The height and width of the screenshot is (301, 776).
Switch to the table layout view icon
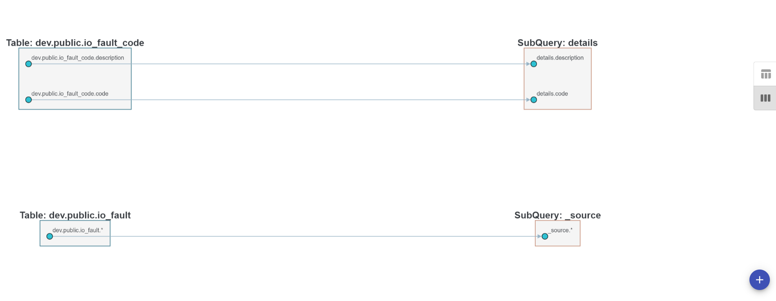tap(764, 74)
